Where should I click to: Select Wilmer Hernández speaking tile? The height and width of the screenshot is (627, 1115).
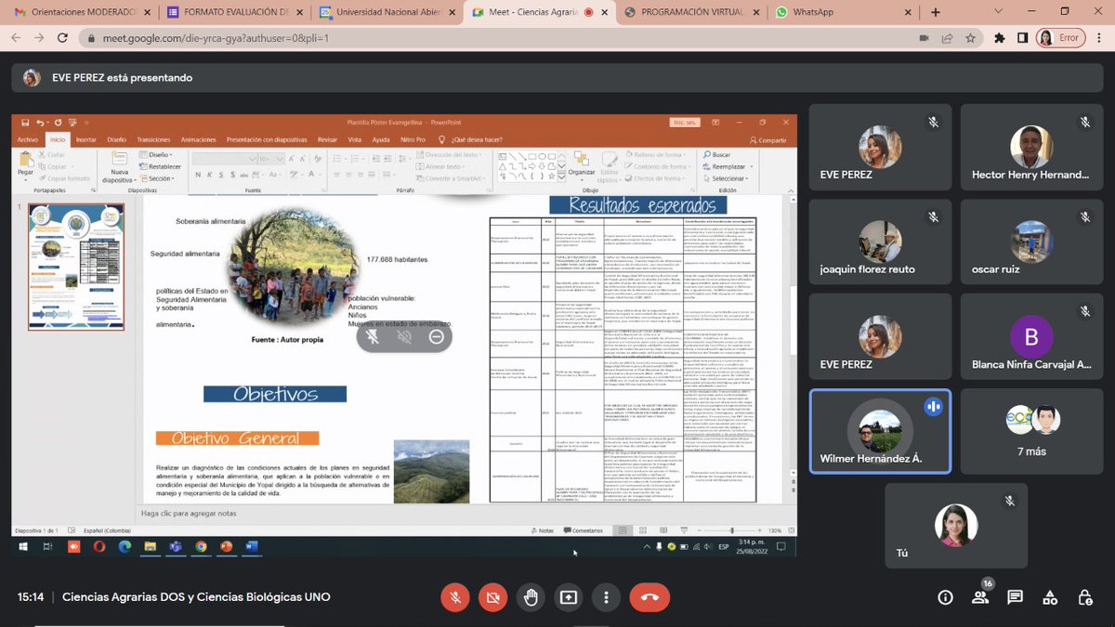[880, 430]
